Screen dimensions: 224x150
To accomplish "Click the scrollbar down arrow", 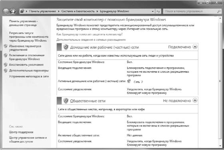I will coord(220,146).
